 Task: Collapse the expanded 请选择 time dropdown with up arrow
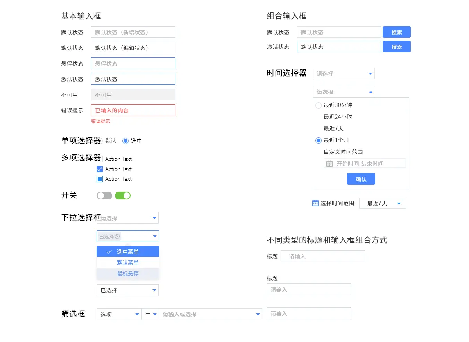344,92
